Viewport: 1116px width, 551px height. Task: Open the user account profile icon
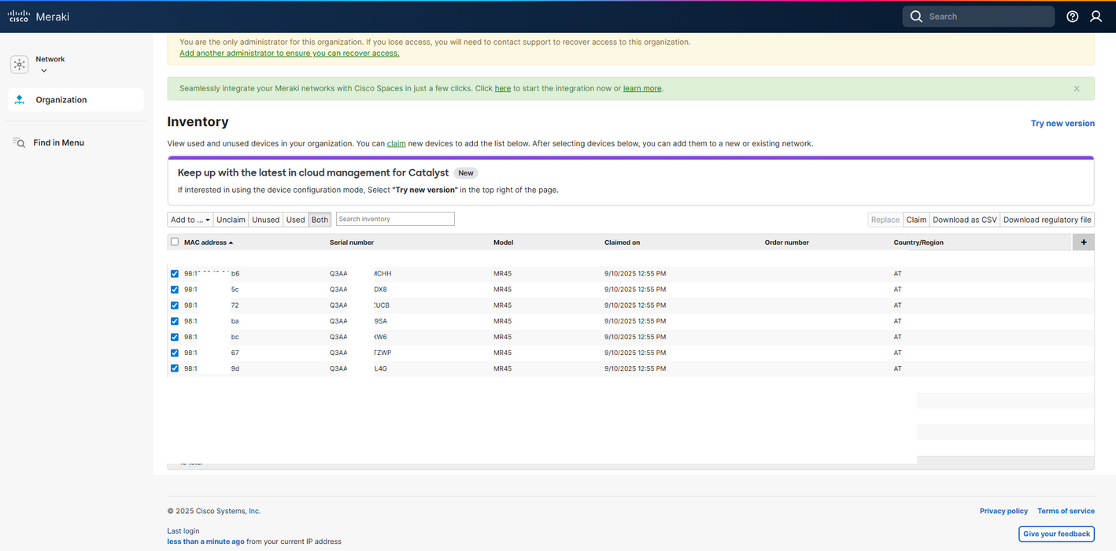click(x=1096, y=17)
